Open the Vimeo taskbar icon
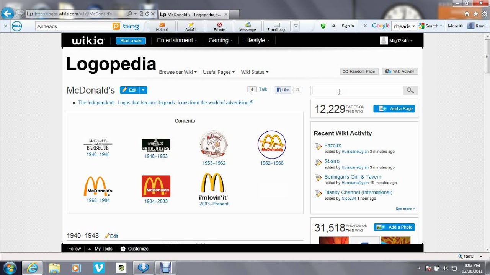 [x=99, y=268]
